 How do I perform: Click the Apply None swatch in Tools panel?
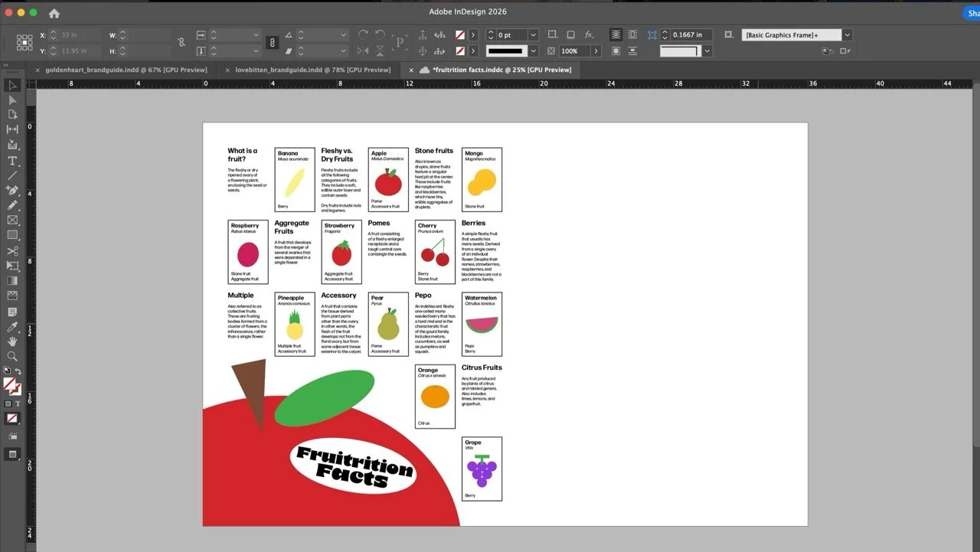coord(11,418)
